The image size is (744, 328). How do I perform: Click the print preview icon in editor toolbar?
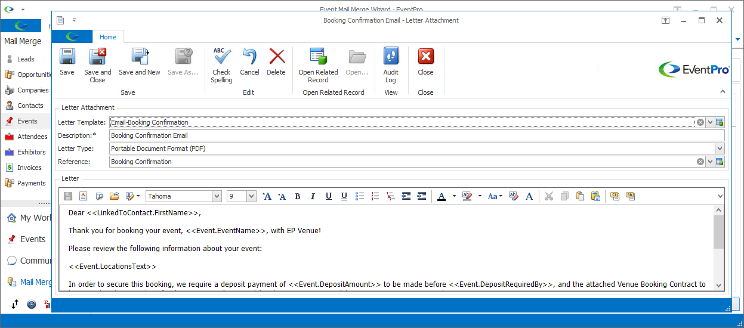pyautogui.click(x=99, y=196)
